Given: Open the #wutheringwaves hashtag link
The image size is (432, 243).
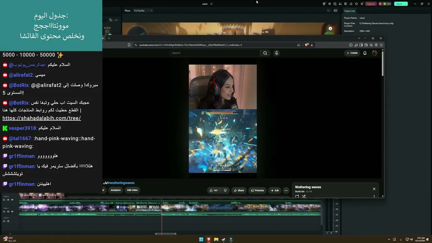Looking at the screenshot, I should 121,183.
